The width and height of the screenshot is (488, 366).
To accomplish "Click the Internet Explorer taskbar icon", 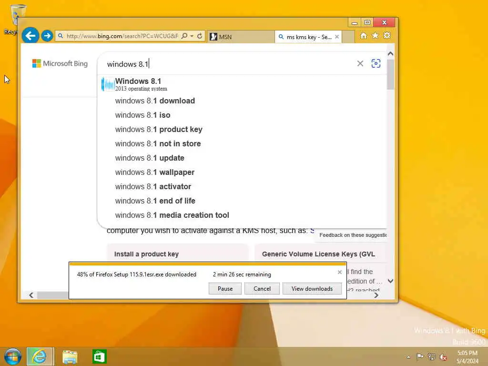I will coord(40,356).
